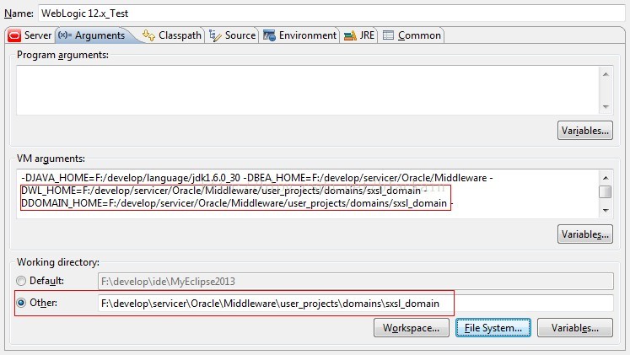Click the Common tab icon
Screen dimensions: 630x355
coord(388,35)
